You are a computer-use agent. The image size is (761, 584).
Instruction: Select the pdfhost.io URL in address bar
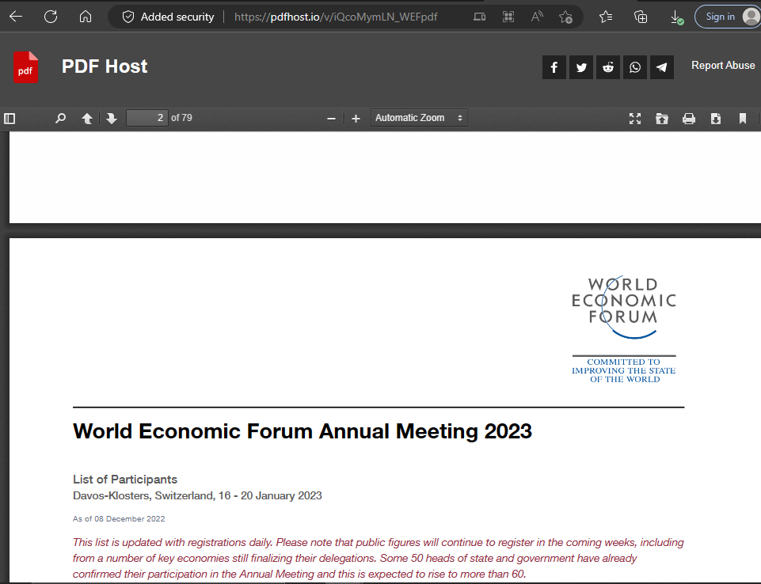pyautogui.click(x=336, y=17)
